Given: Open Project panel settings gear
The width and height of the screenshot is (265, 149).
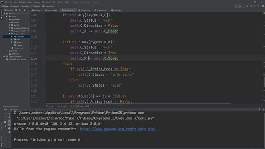Looking at the screenshot, I should [24, 10].
